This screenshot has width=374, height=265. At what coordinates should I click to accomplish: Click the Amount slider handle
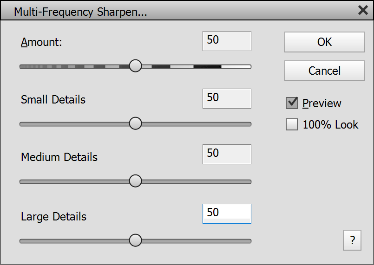tap(135, 66)
